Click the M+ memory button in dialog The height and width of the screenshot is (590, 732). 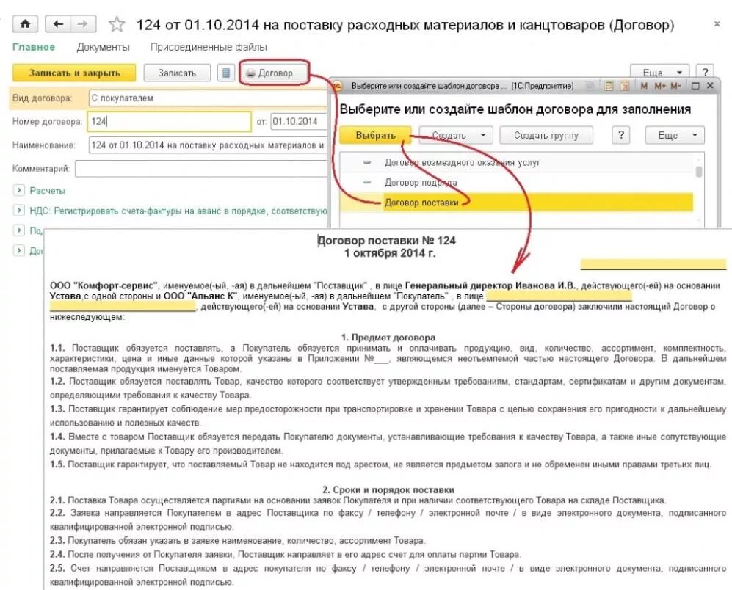point(660,86)
